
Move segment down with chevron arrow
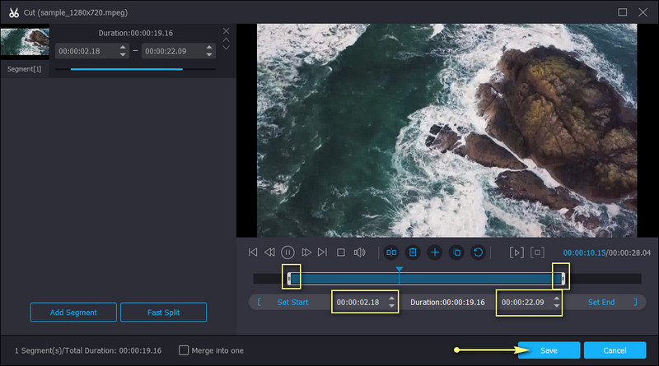(227, 48)
